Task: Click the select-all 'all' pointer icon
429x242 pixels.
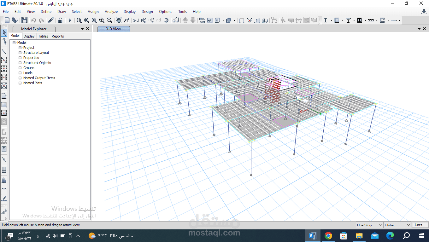Action: (x=4, y=211)
